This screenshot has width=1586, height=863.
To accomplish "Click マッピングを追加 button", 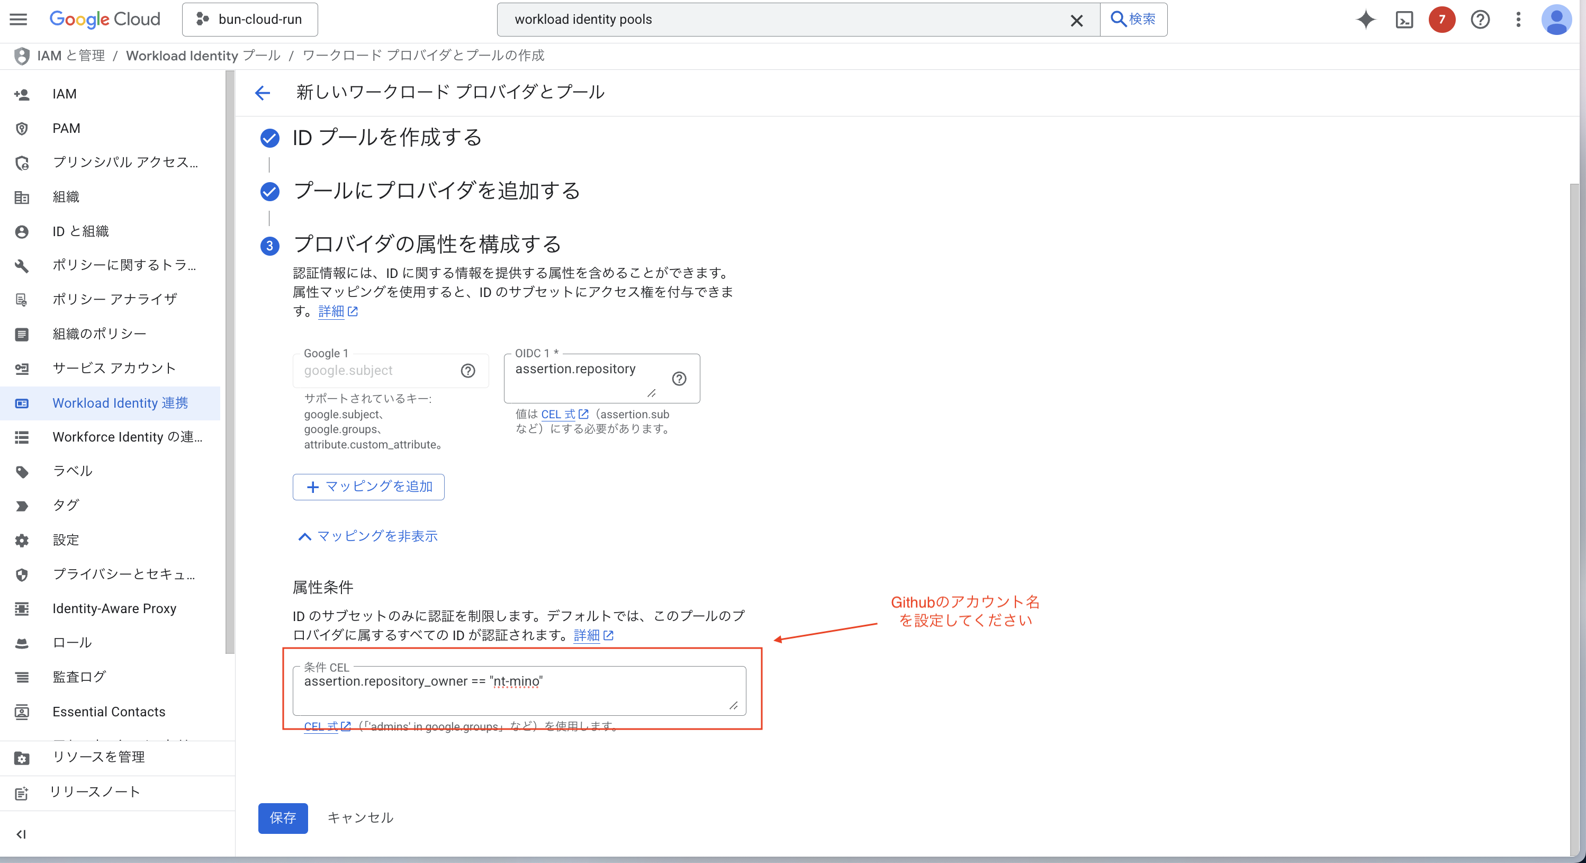I will [x=368, y=487].
